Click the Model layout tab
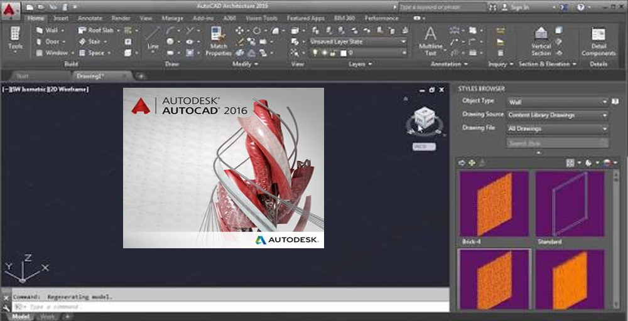628x321 pixels. 21,317
